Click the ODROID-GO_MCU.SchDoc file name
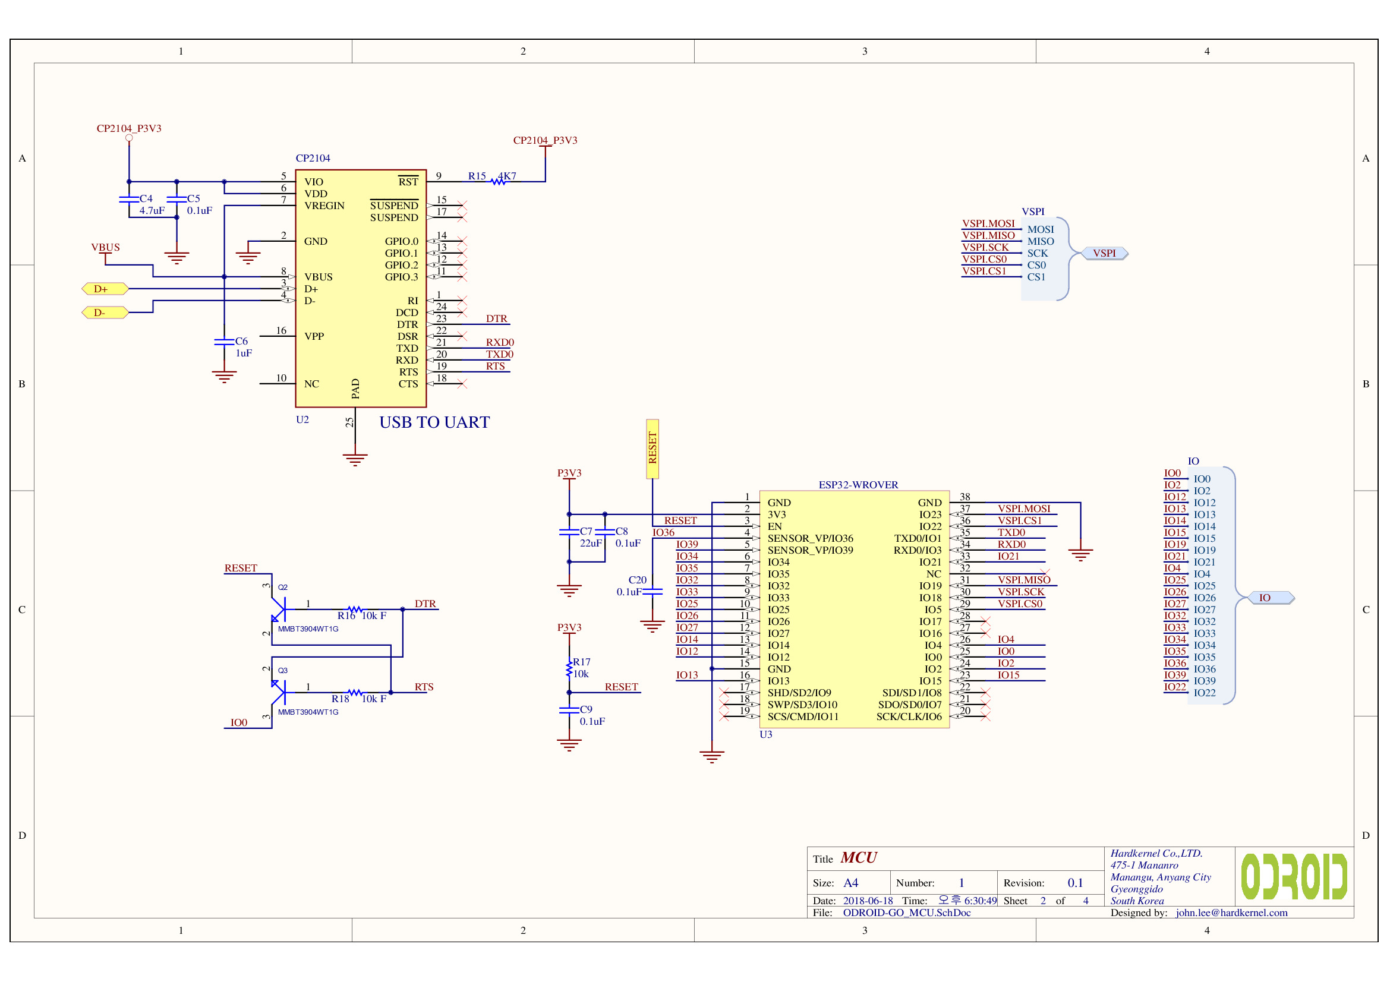 [x=906, y=912]
